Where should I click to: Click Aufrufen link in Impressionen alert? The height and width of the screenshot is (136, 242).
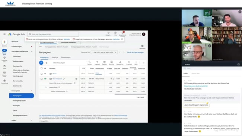coord(117,39)
